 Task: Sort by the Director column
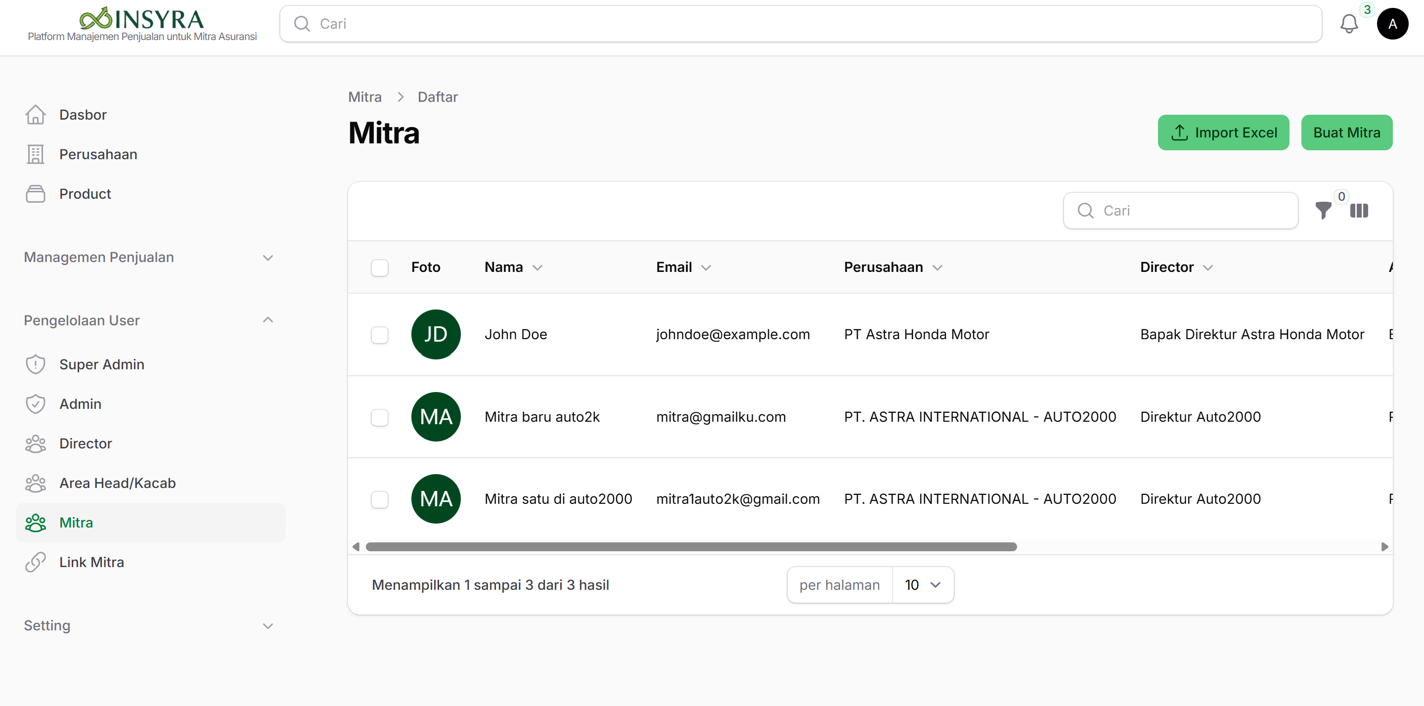[1176, 267]
